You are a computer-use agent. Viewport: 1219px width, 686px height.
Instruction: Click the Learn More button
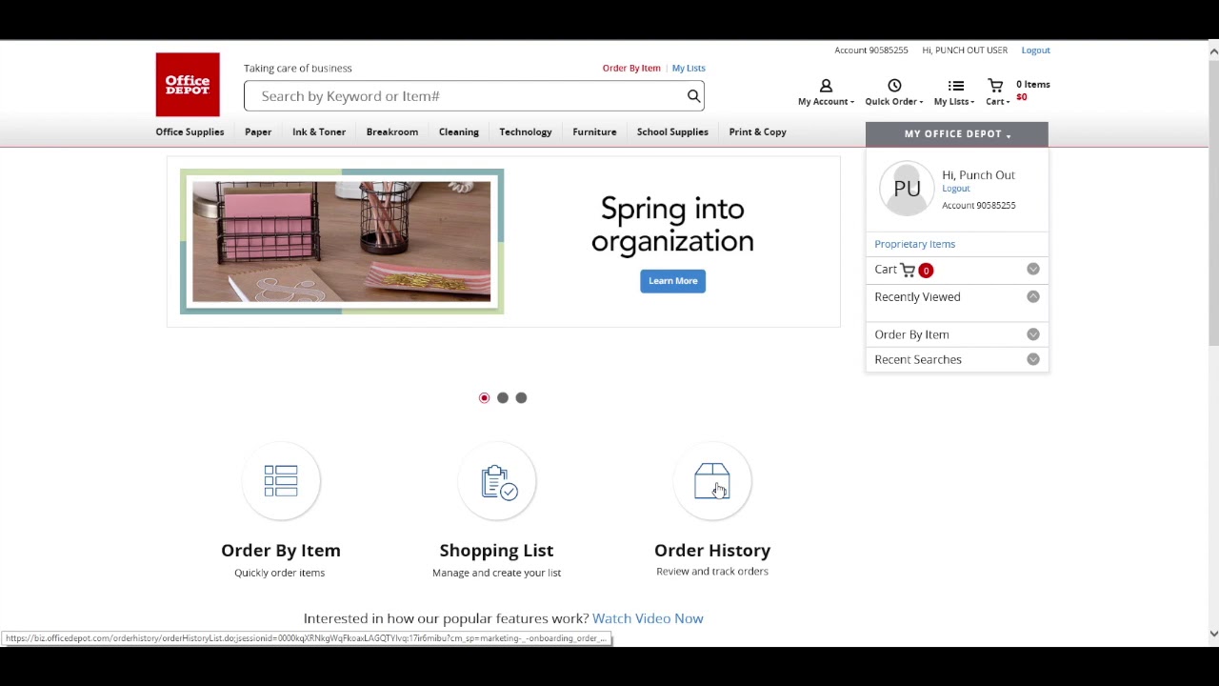pyautogui.click(x=672, y=281)
